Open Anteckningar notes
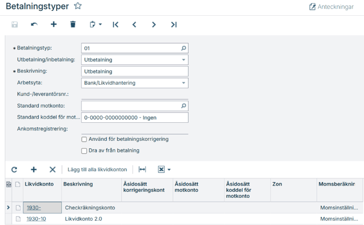 pos(331,7)
